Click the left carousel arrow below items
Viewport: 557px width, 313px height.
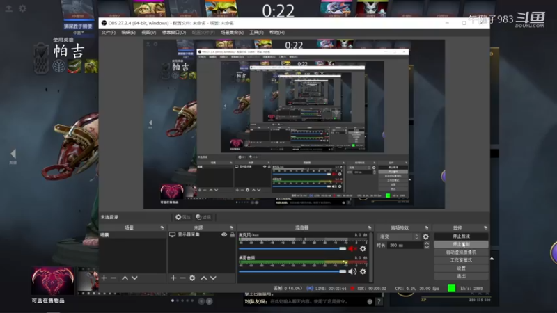coord(201,301)
